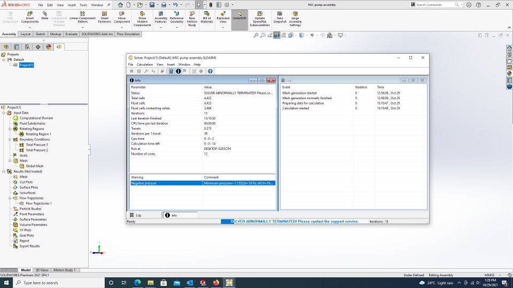Collapse the Boundary Conditions node
The width and height of the screenshot is (513, 288).
[10, 139]
